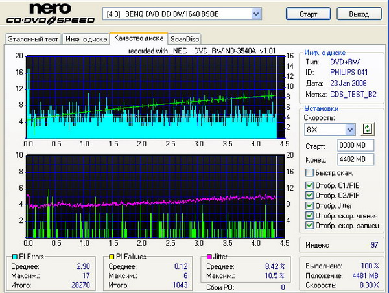
Task: Click the disc ID PHILIPS 041
Action: point(349,72)
